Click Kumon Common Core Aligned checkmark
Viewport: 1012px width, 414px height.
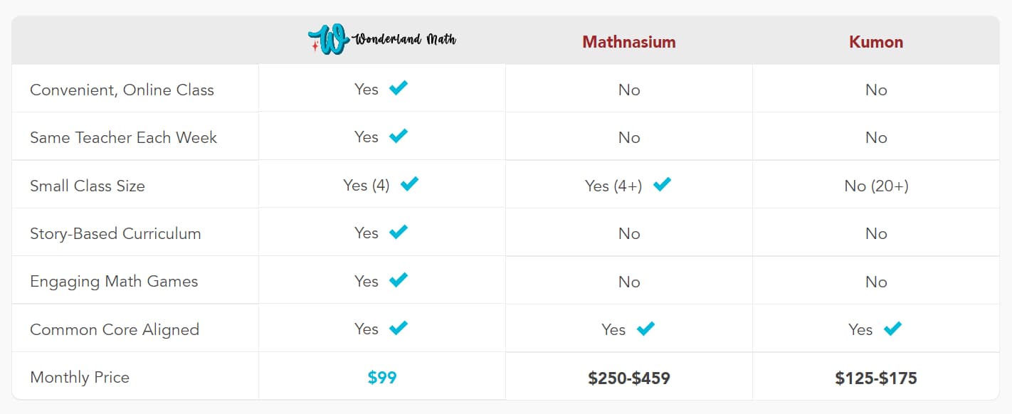click(x=892, y=329)
